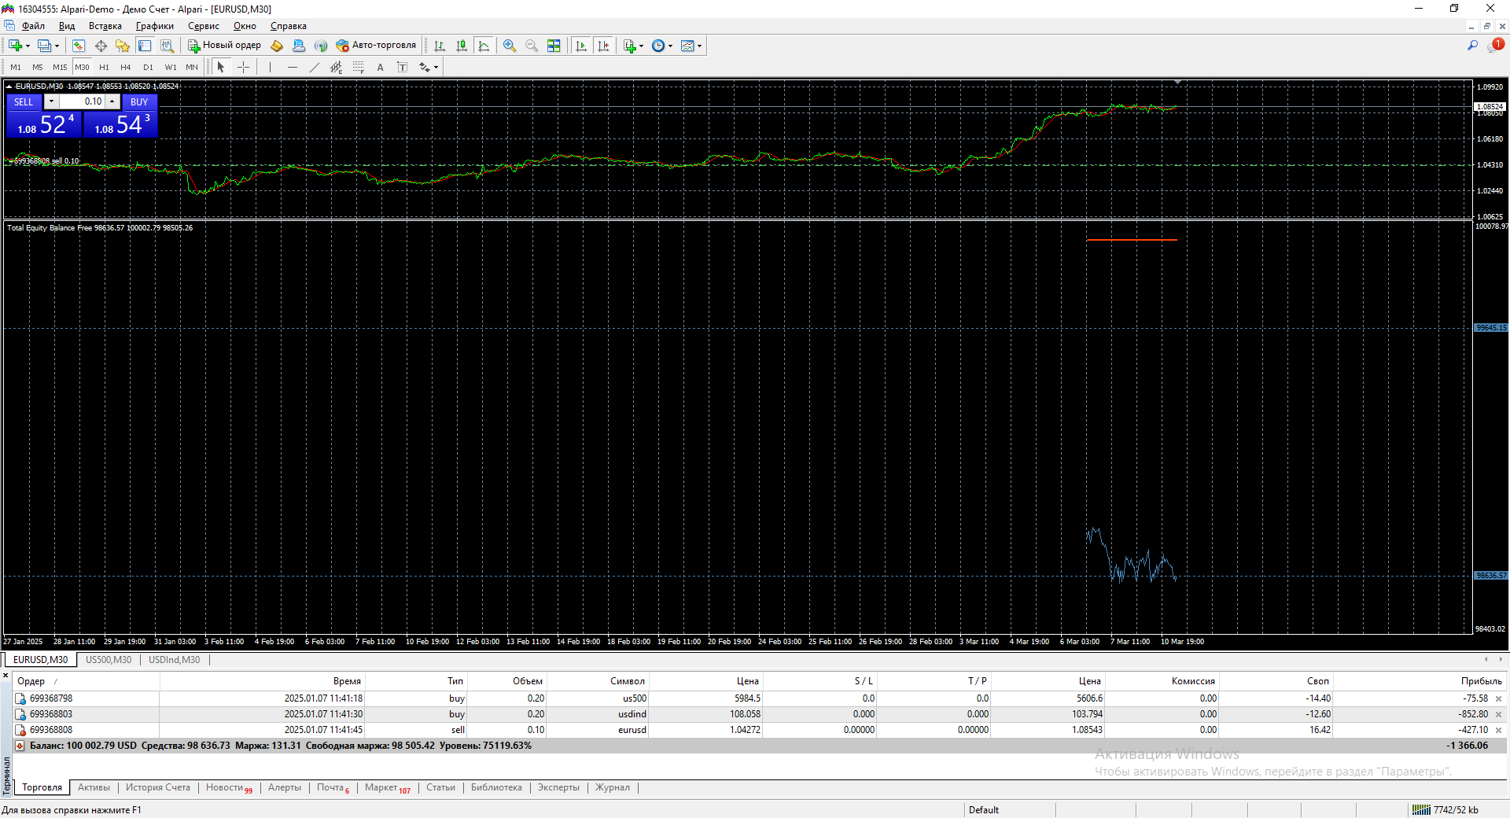Click the 0.10 lot volume field
This screenshot has width=1510, height=818.
point(83,101)
